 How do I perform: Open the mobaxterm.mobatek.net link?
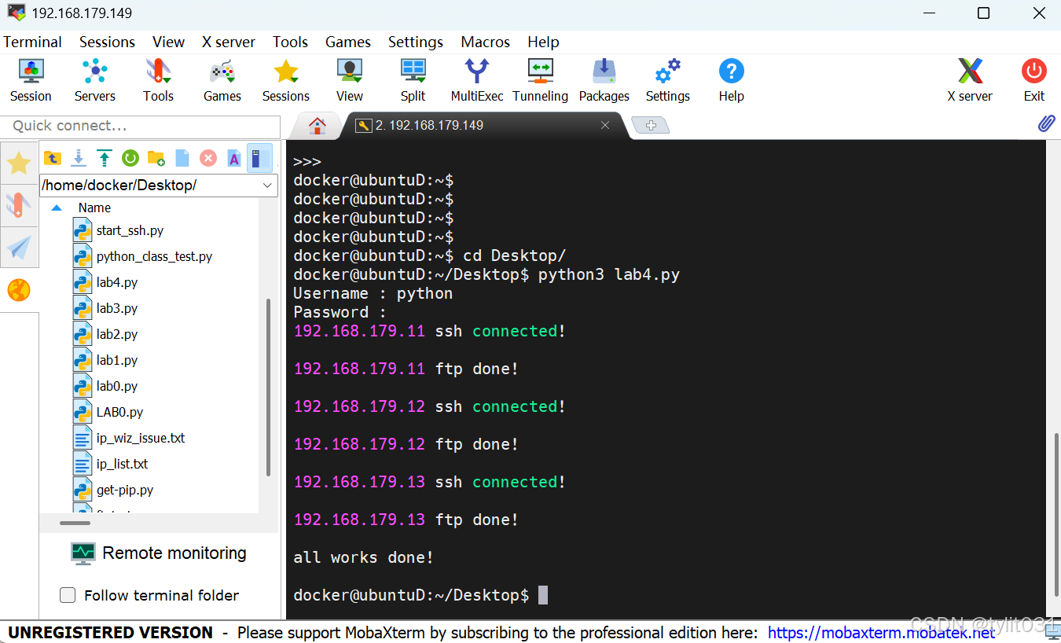tap(881, 632)
